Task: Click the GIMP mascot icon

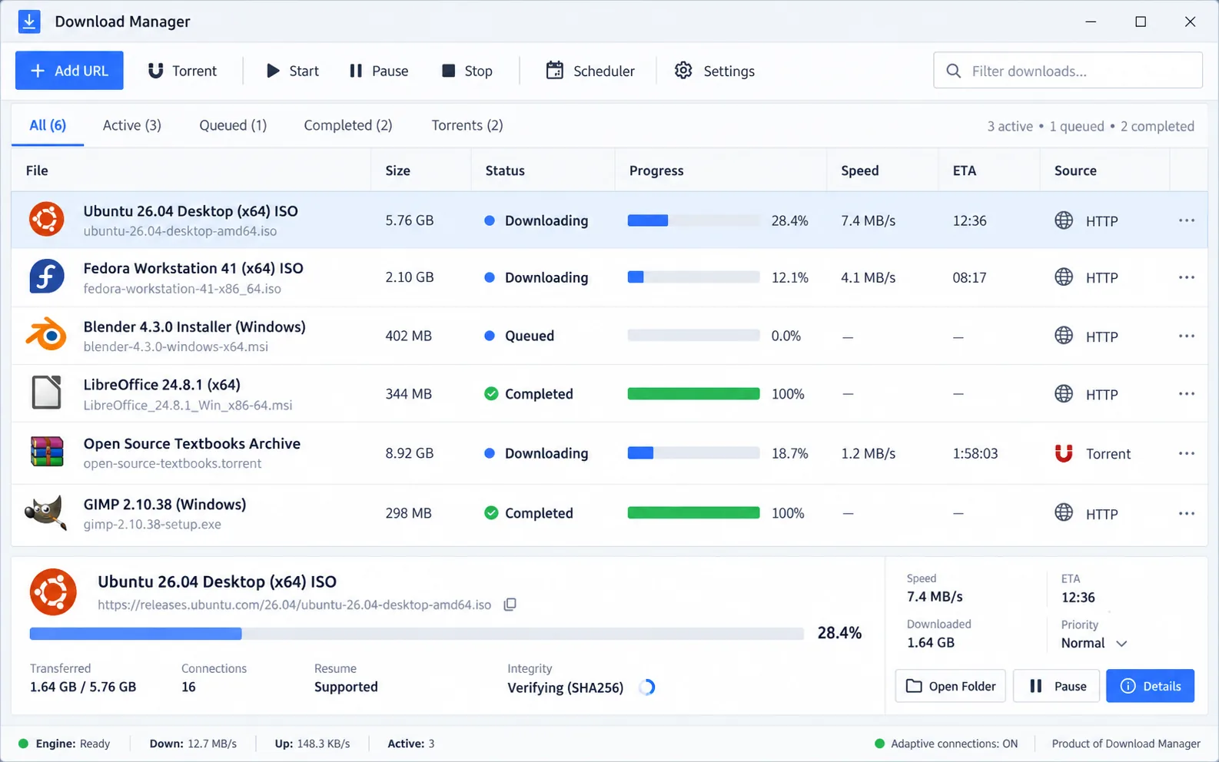Action: (45, 512)
